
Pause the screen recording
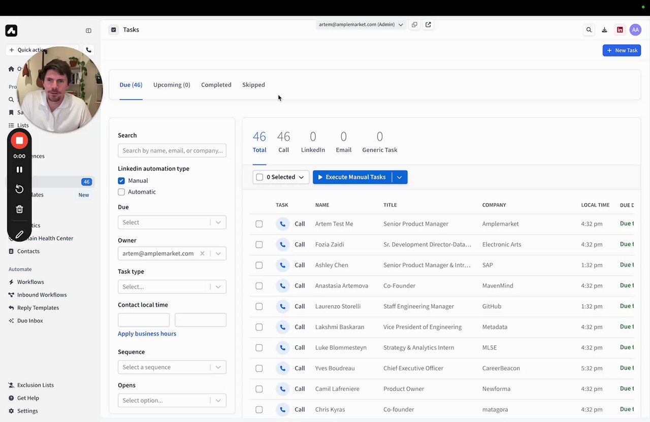(x=19, y=170)
